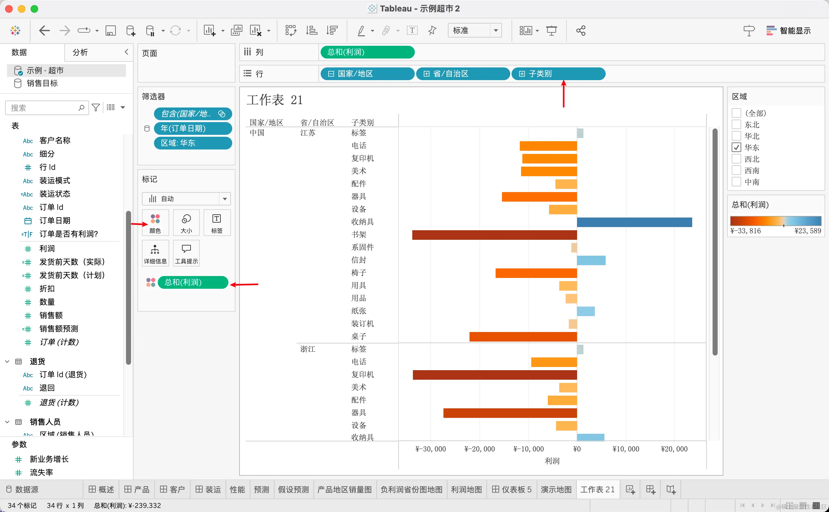This screenshot has width=829, height=512.
Task: Click the presentation mode icon
Action: (x=551, y=31)
